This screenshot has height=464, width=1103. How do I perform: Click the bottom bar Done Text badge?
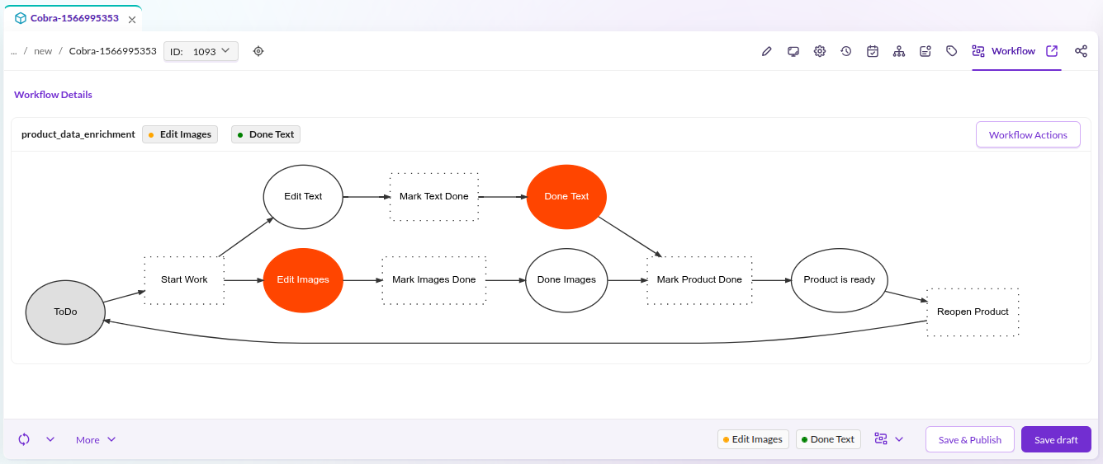coord(828,439)
